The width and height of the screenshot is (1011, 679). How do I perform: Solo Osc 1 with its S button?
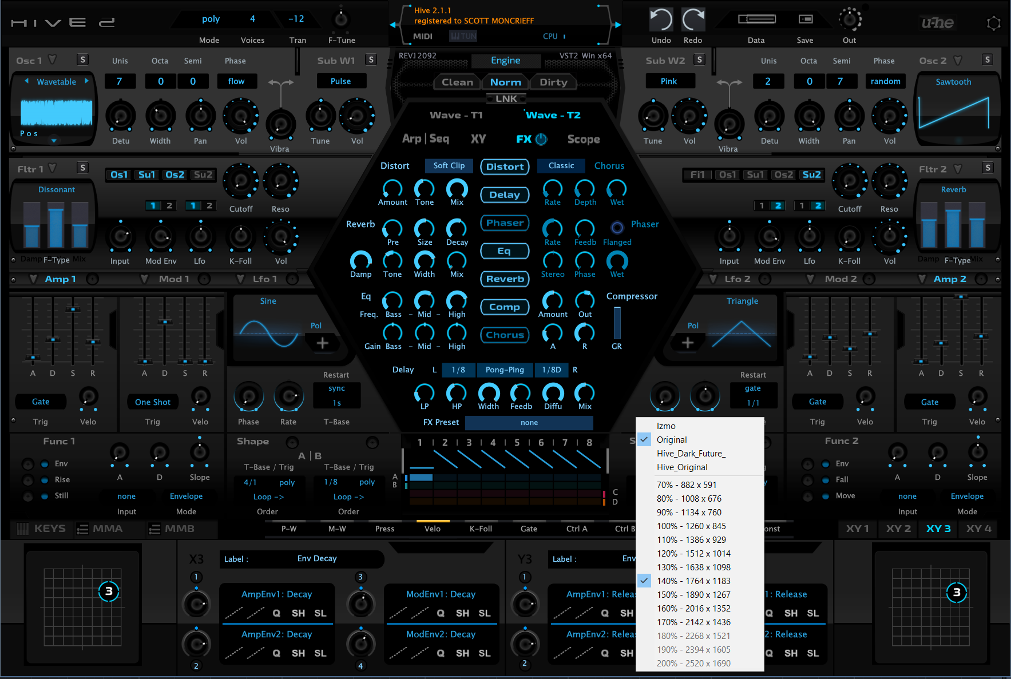click(83, 60)
